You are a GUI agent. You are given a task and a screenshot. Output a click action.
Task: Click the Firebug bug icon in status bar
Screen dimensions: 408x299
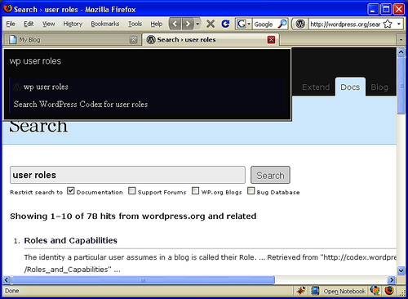(x=301, y=291)
